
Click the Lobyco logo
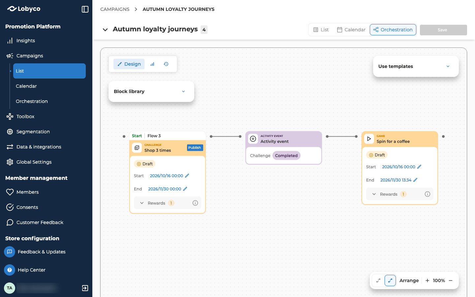click(x=24, y=9)
